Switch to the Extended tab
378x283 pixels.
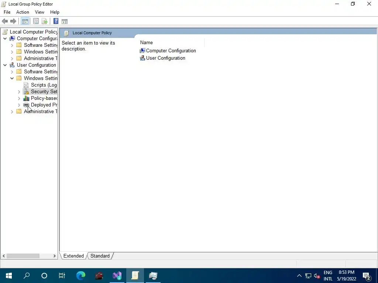[73, 256]
